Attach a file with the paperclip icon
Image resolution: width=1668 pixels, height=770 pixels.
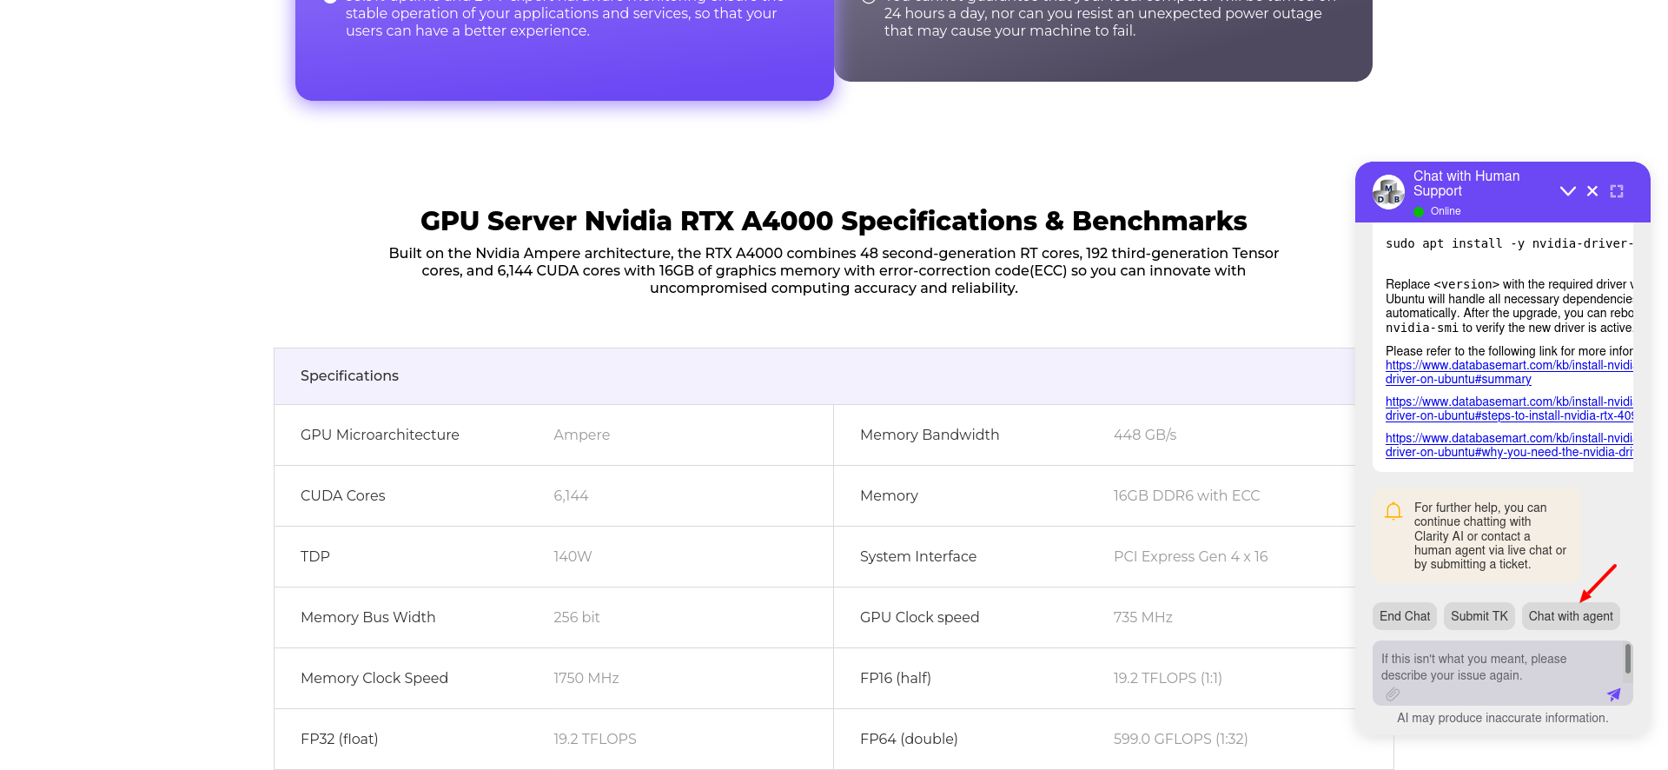coord(1393,694)
